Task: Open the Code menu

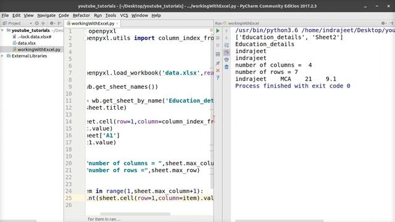Action: pos(64,15)
